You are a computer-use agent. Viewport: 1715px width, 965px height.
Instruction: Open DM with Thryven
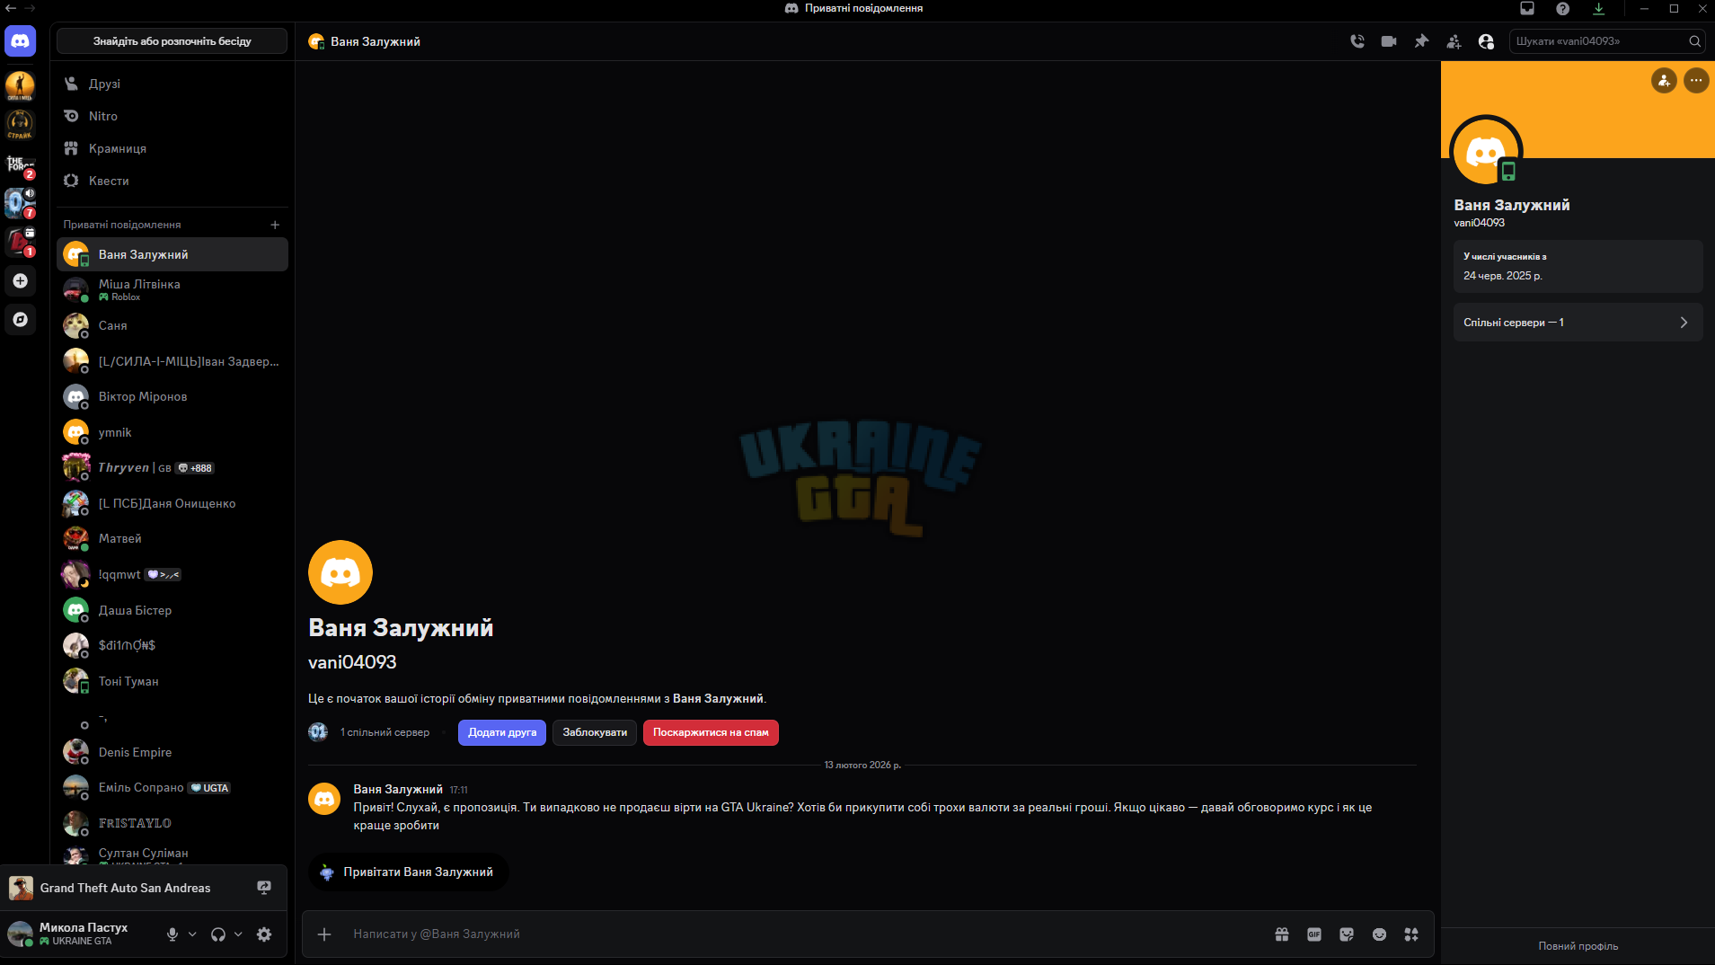pos(172,468)
